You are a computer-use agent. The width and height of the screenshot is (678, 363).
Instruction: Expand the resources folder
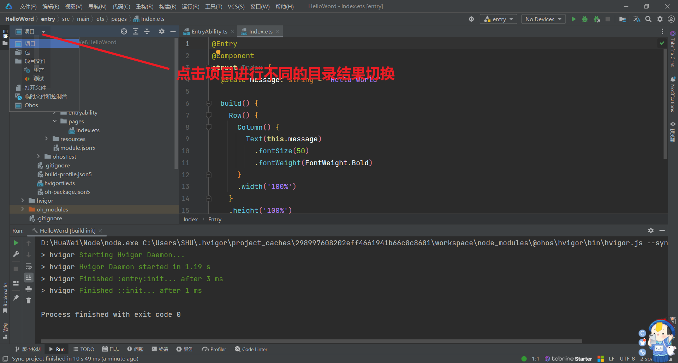coord(46,139)
